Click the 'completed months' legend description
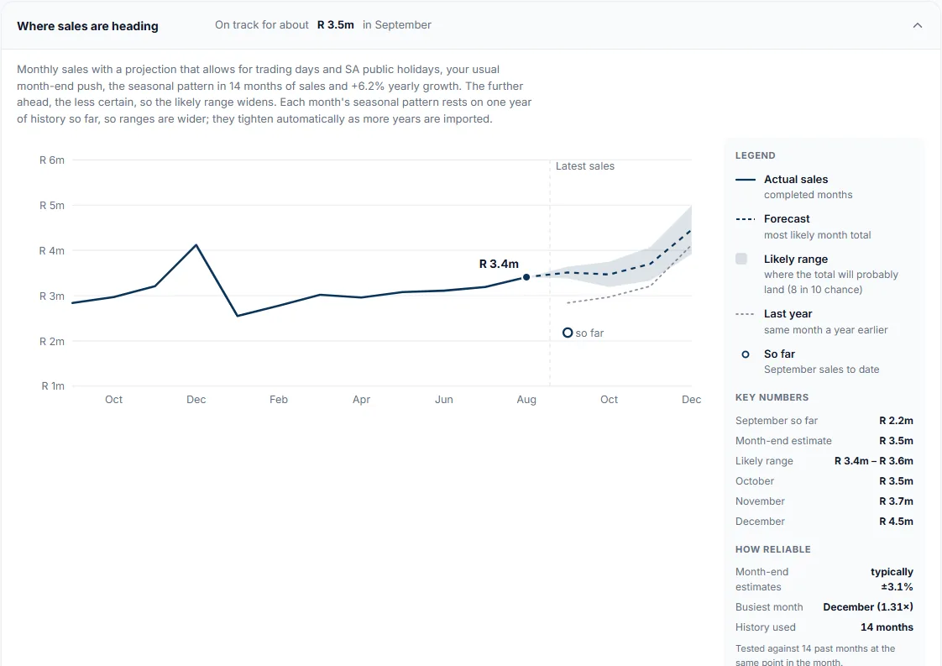 [809, 195]
